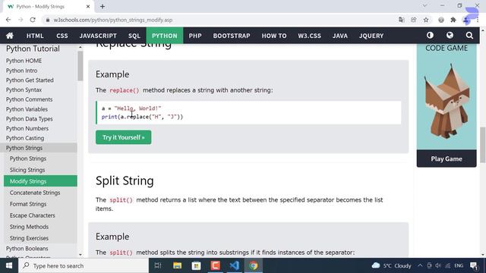Open the site search magnifier icon
This screenshot has width=486, height=273.
coord(469,36)
